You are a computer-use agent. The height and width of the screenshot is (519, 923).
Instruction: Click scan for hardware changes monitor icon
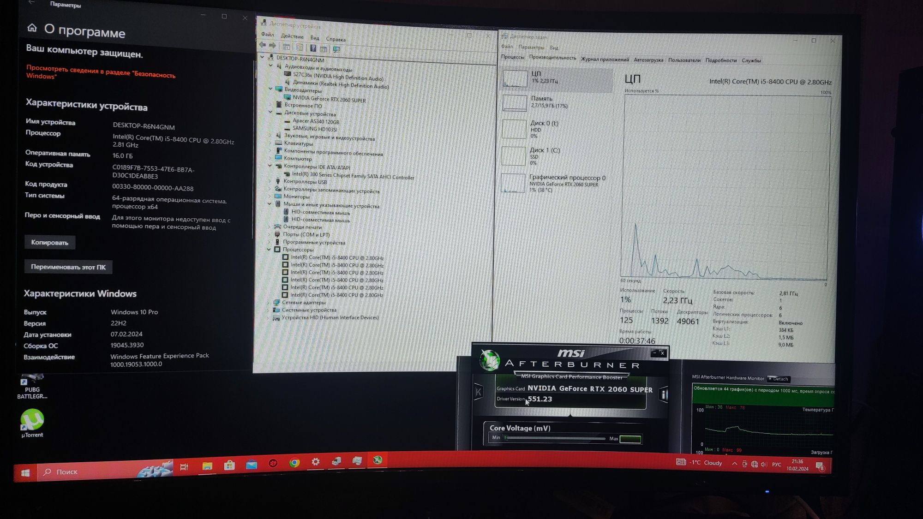336,49
